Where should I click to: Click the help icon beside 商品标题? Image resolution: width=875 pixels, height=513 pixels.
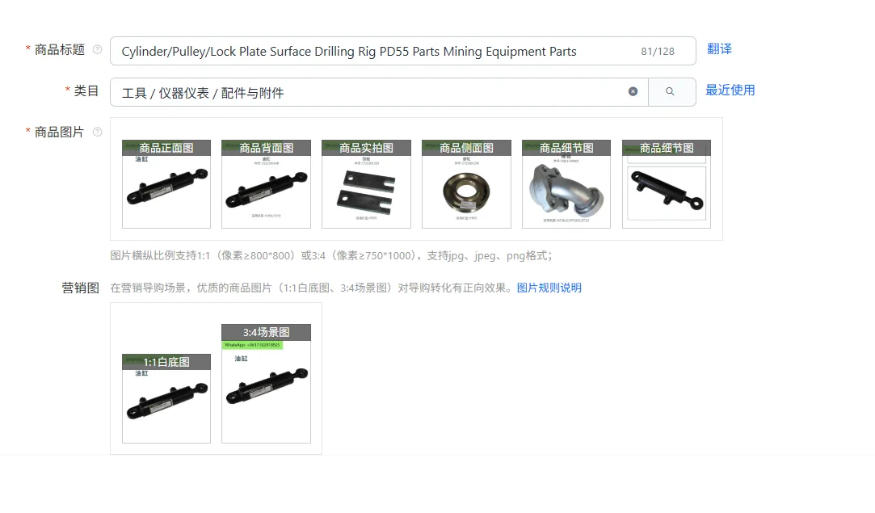(97, 49)
